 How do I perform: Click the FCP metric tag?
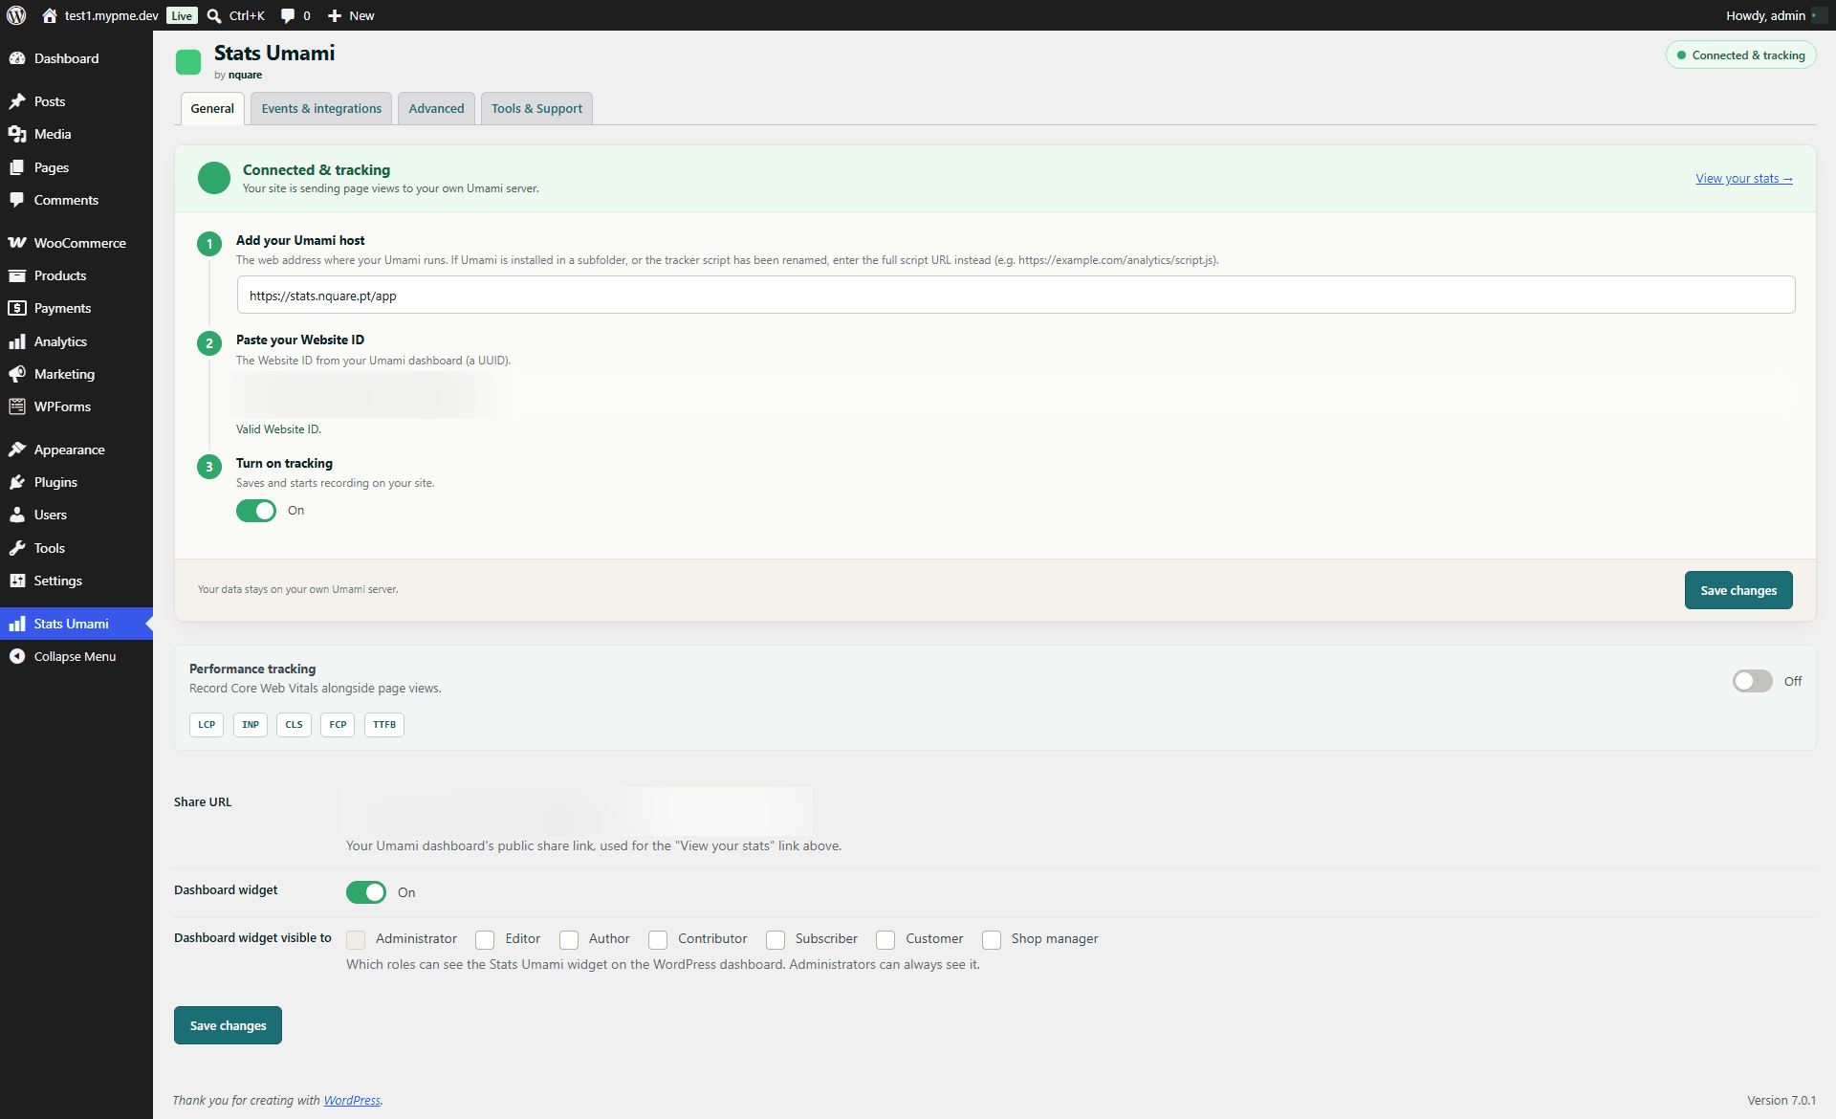pyautogui.click(x=338, y=725)
